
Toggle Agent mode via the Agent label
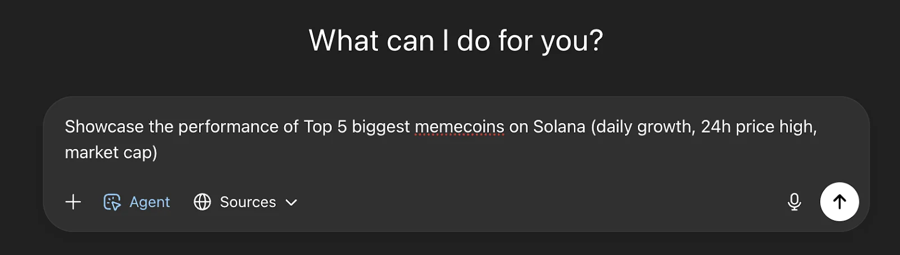pos(150,202)
